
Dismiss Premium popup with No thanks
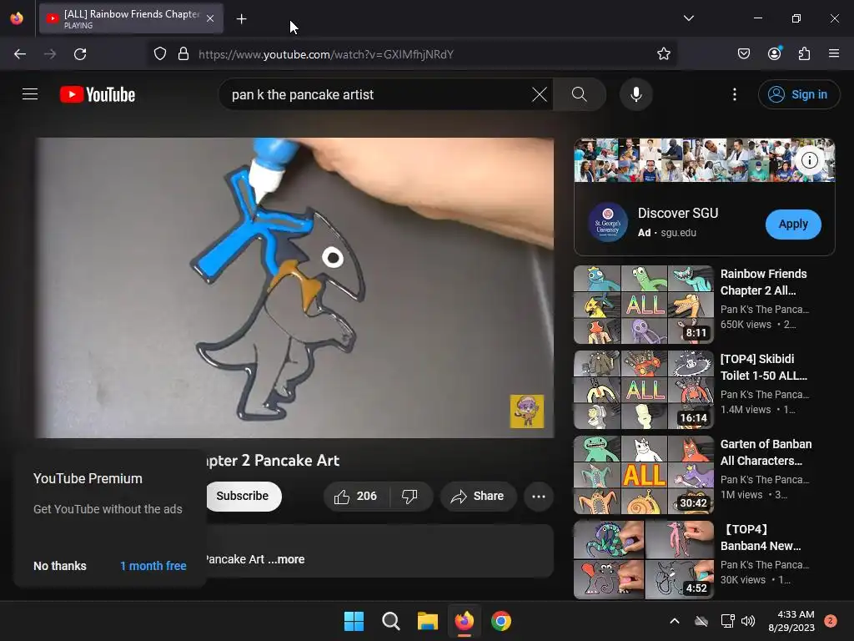click(x=60, y=566)
